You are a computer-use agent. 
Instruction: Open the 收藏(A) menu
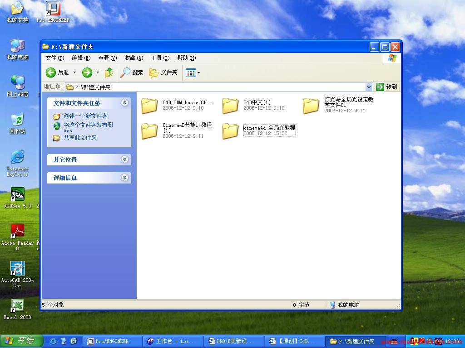(x=134, y=58)
